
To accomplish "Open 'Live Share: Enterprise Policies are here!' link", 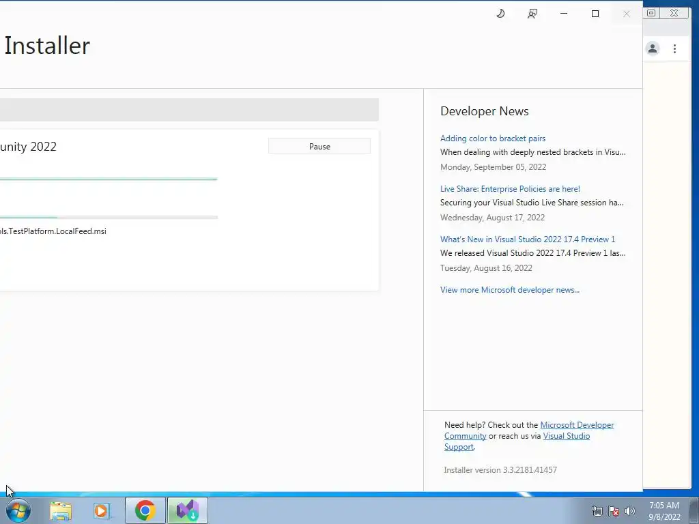I will [510, 188].
